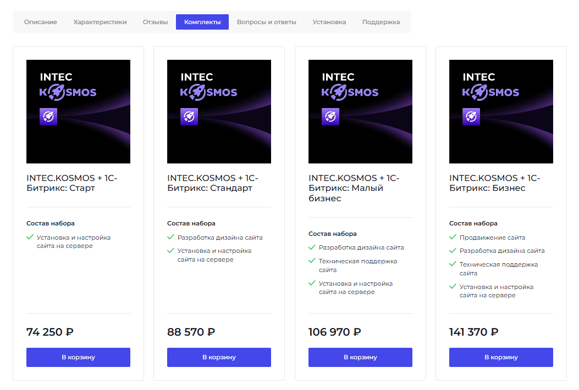Viewport: 579px width, 390px height.
Task: Open INTEC.KOSMOS + 1С-Битрикс: Стандарт title link
Action: point(212,183)
